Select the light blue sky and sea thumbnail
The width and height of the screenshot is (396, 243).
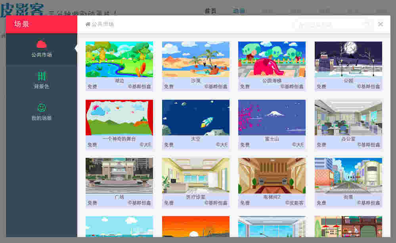tap(119, 226)
